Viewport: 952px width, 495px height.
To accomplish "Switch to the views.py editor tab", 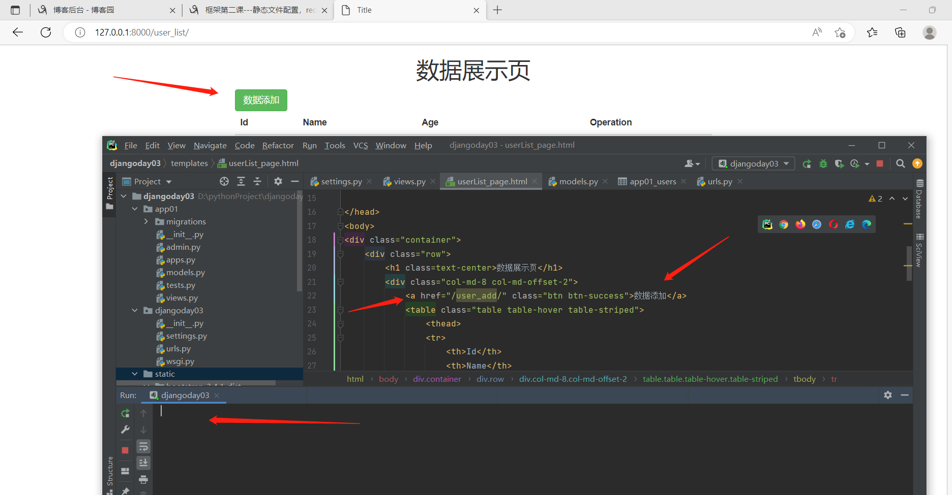I will tap(409, 181).
